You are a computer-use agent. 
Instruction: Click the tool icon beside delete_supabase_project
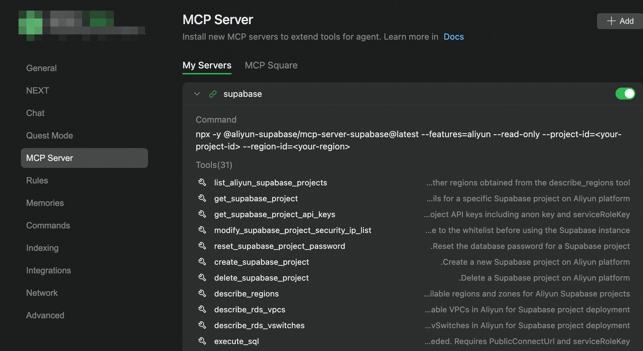pos(202,278)
